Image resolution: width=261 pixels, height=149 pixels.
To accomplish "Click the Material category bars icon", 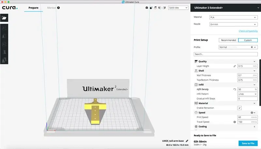I will pos(196,103).
